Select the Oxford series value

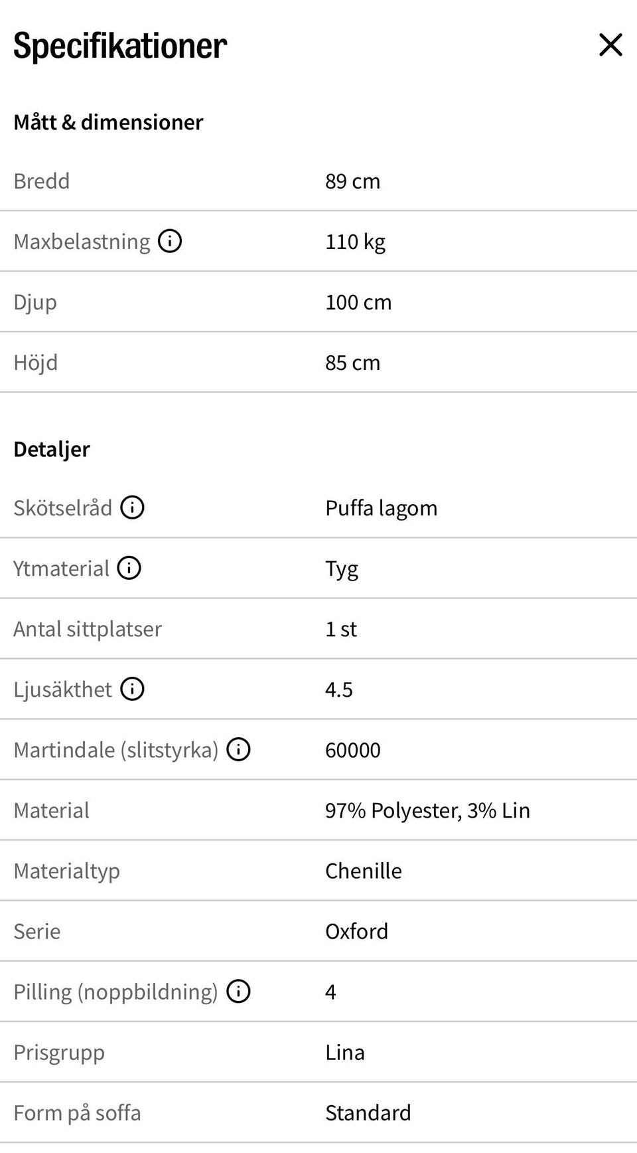(356, 931)
